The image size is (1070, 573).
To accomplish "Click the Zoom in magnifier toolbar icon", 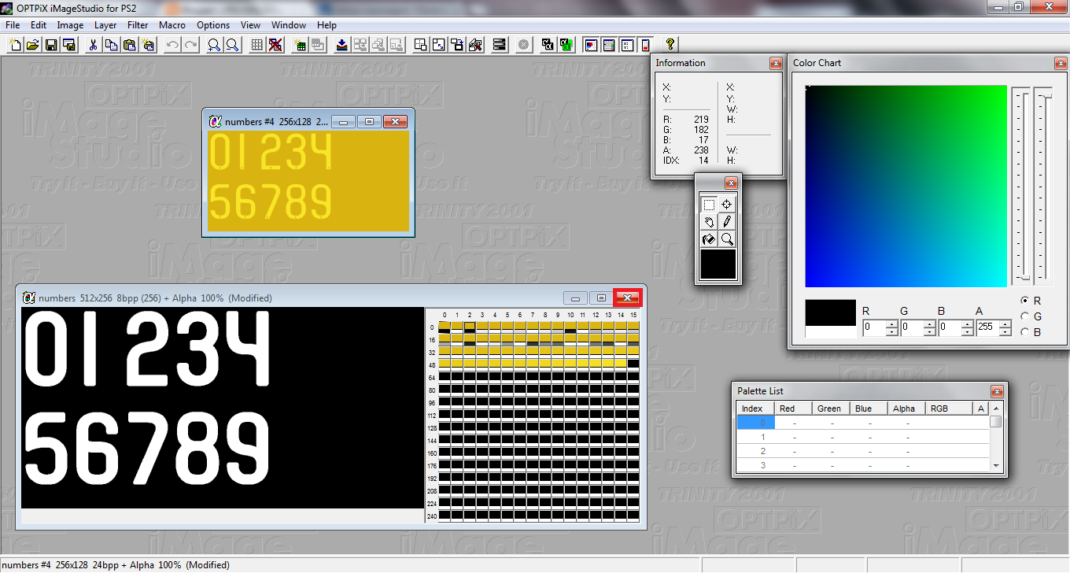I will click(x=213, y=45).
